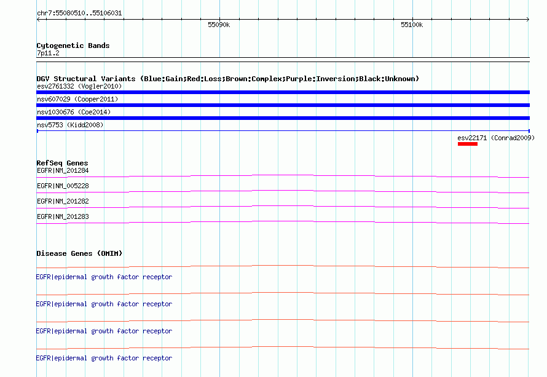Click the RefSeq Genes track title
The width and height of the screenshot is (547, 377).
pos(62,163)
